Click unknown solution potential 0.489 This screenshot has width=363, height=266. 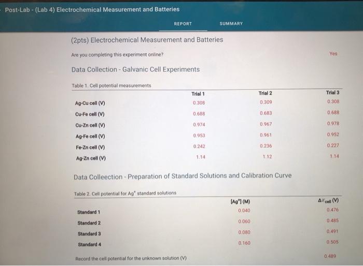pyautogui.click(x=330, y=256)
